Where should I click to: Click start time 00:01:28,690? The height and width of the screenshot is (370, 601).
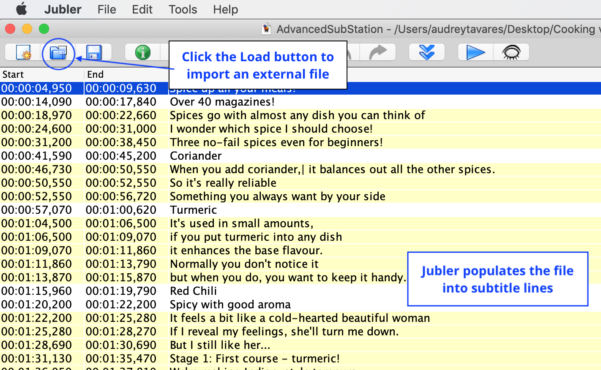37,345
